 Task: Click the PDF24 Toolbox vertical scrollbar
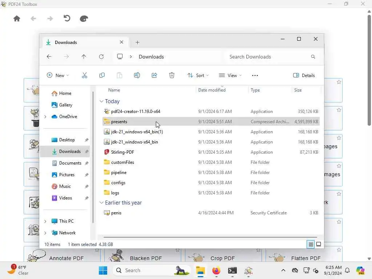point(369,70)
